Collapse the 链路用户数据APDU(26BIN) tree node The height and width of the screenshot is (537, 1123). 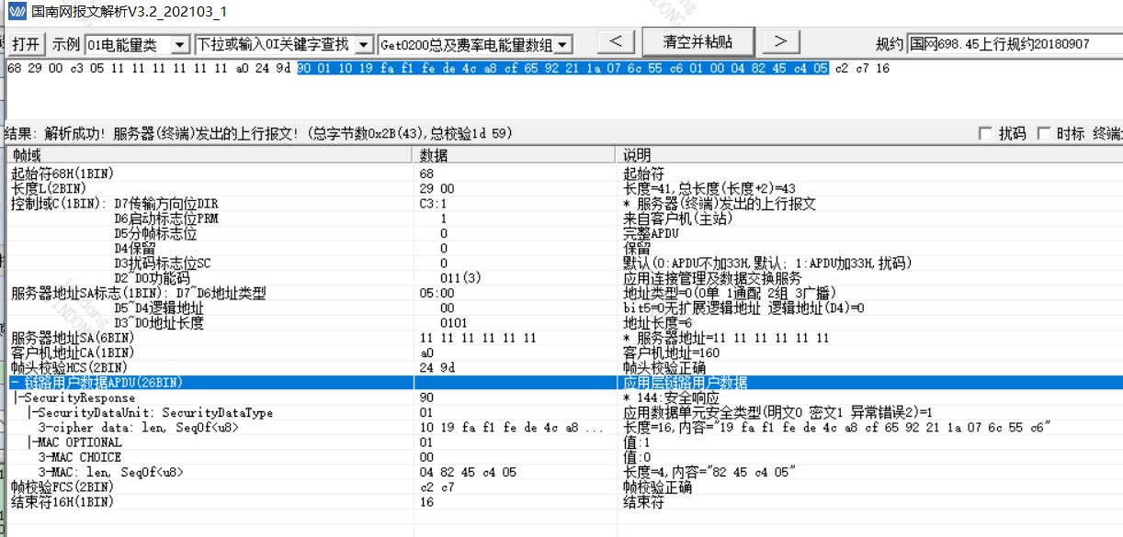(16, 382)
